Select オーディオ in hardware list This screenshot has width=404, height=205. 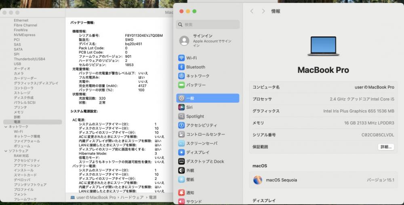coord(22,69)
